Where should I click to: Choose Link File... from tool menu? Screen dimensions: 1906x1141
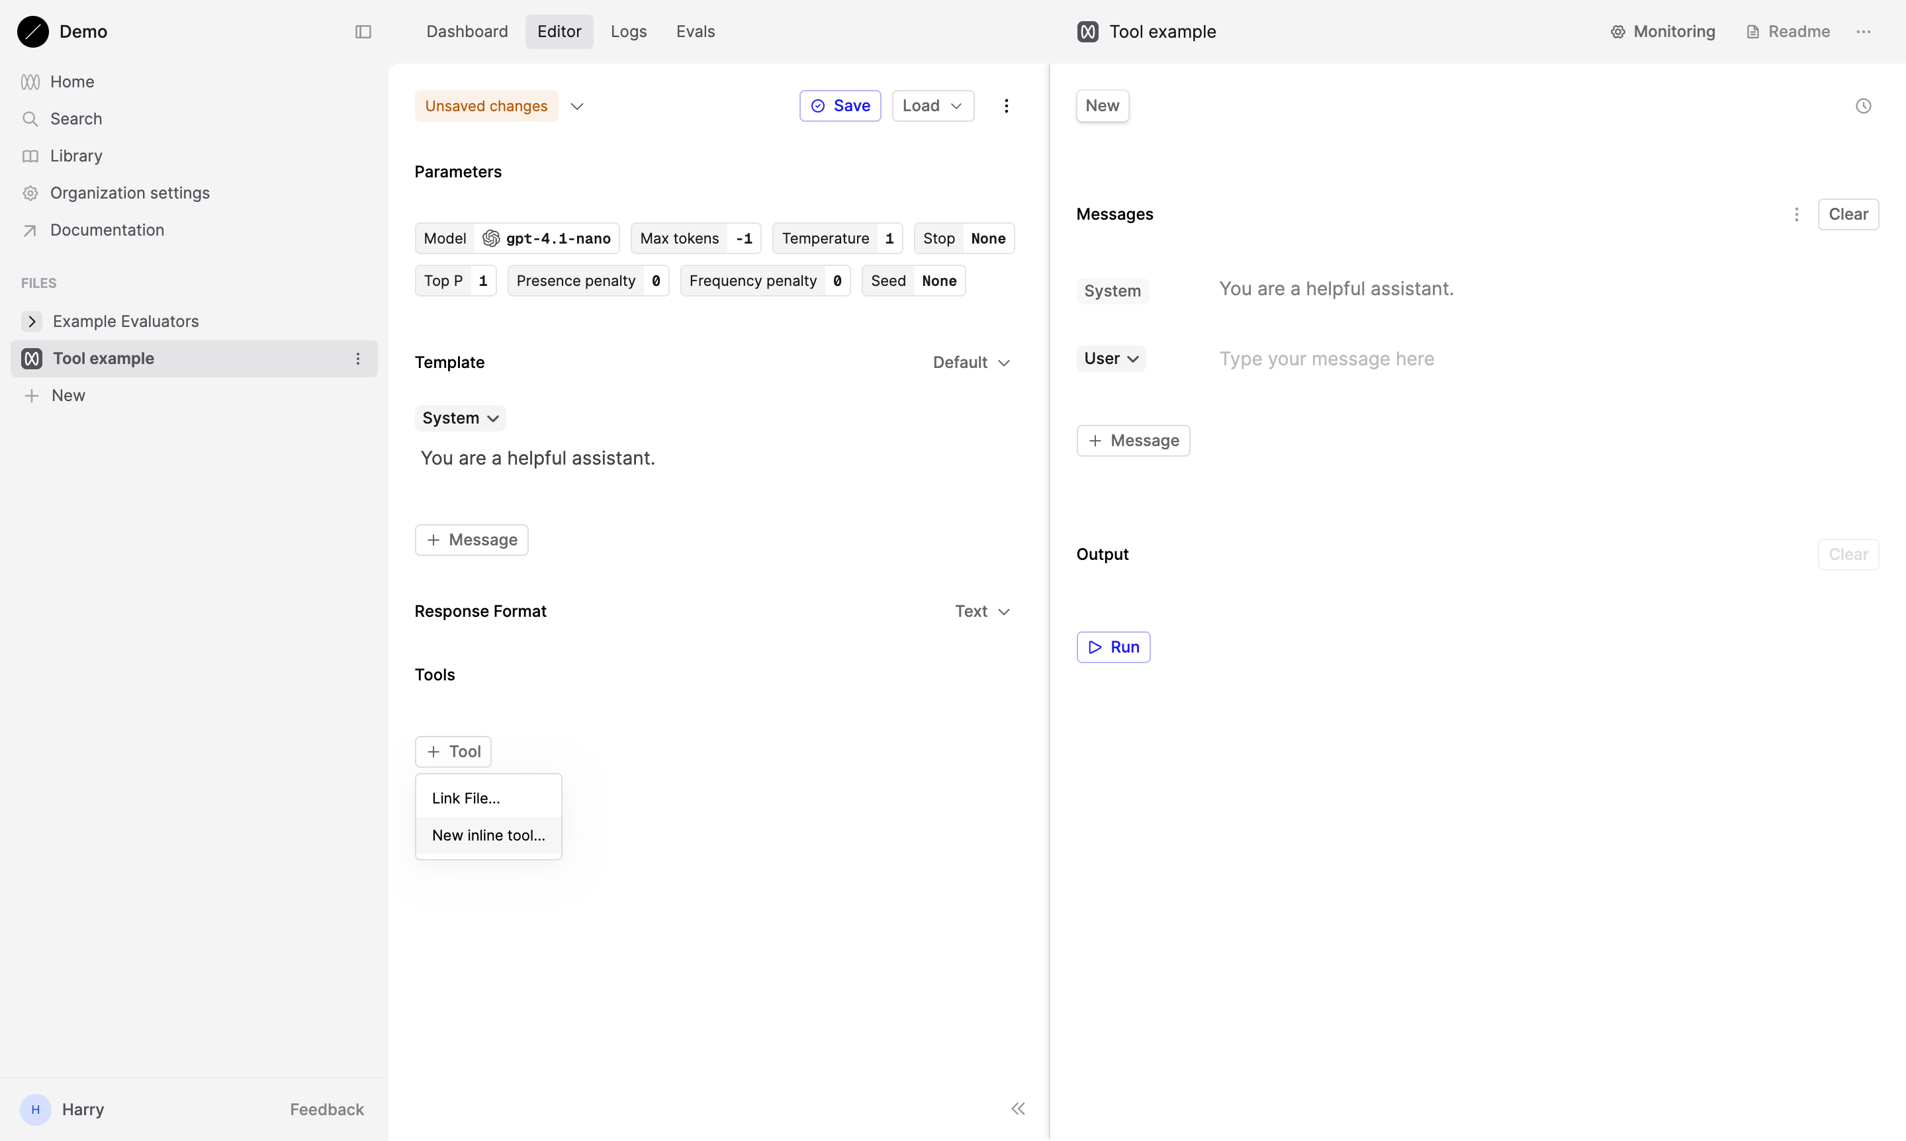(488, 798)
